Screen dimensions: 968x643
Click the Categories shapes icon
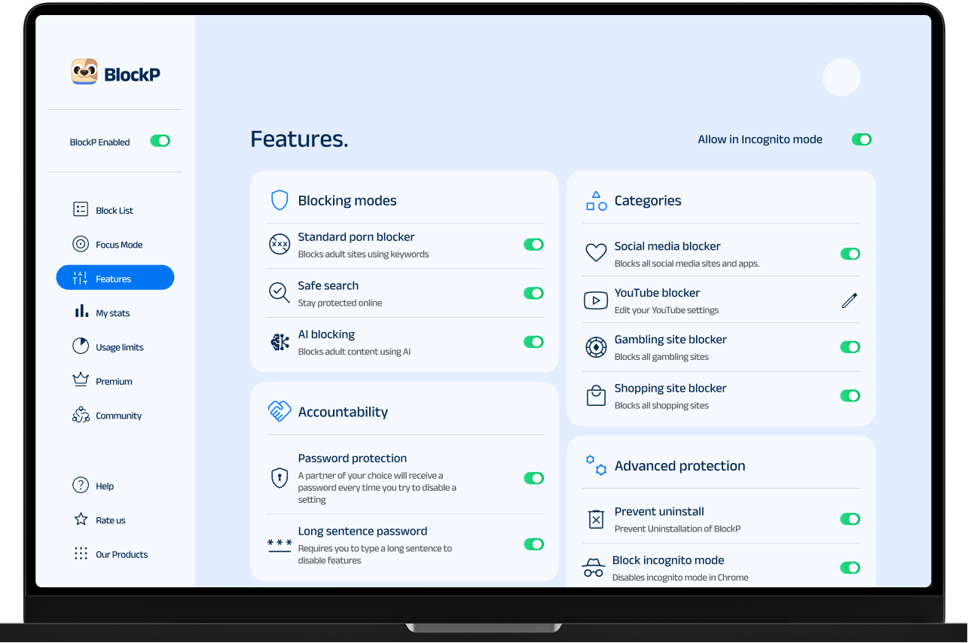pyautogui.click(x=597, y=200)
